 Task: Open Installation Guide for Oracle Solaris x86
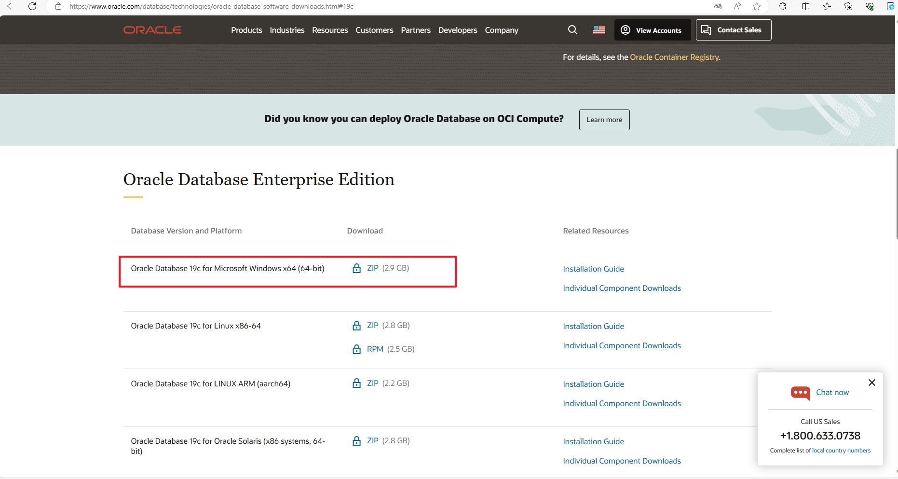(593, 441)
